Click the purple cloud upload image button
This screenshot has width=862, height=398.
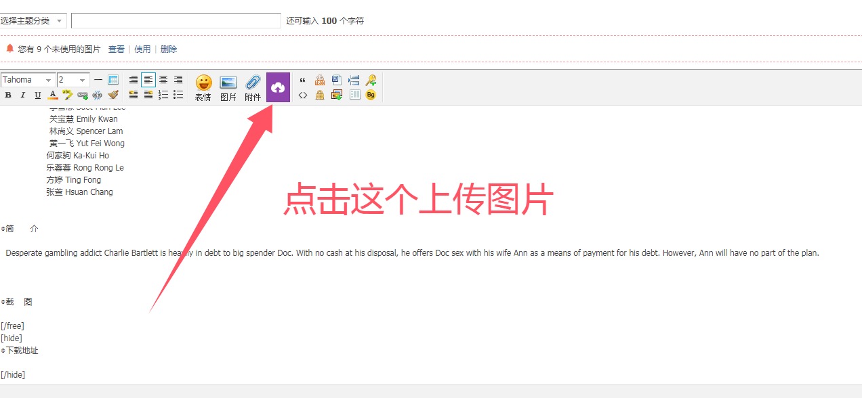tap(278, 87)
